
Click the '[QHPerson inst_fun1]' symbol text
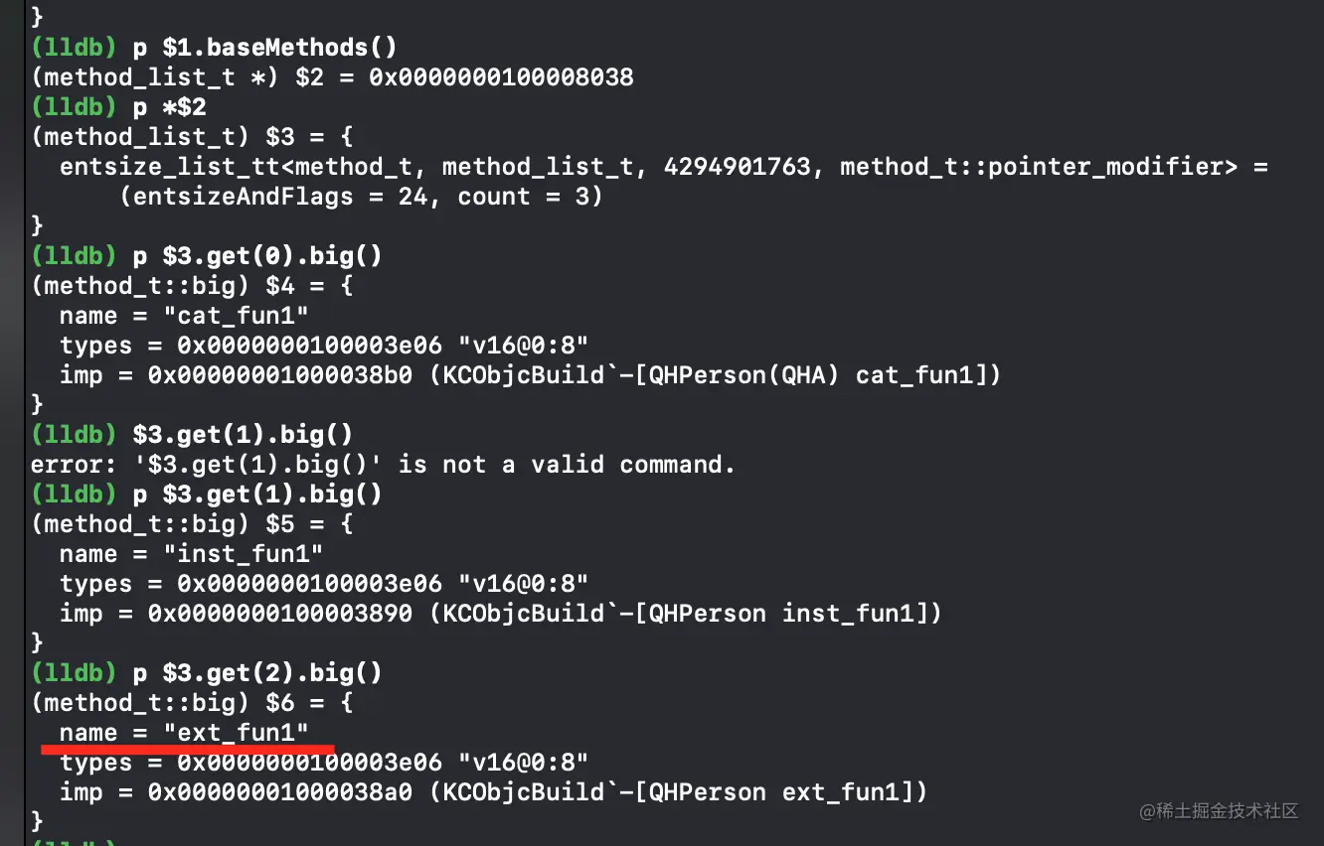point(788,613)
